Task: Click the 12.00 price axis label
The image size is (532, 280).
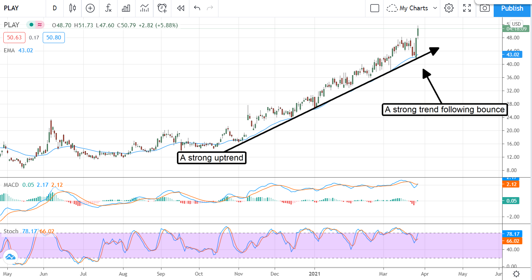Action: click(513, 157)
